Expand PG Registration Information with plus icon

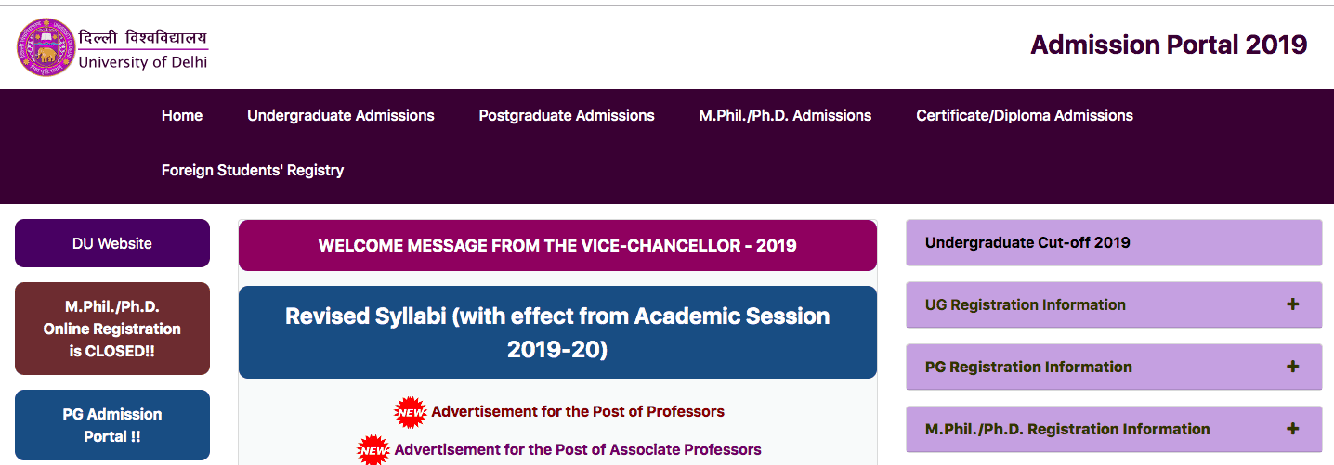pyautogui.click(x=1292, y=367)
